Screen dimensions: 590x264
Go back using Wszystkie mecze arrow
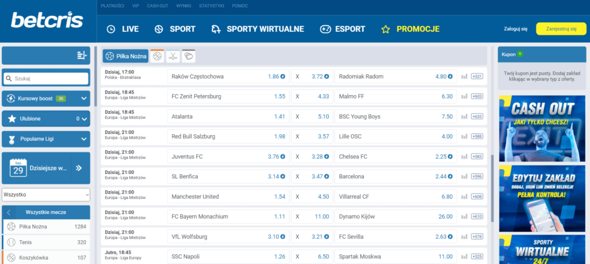[x=9, y=213]
